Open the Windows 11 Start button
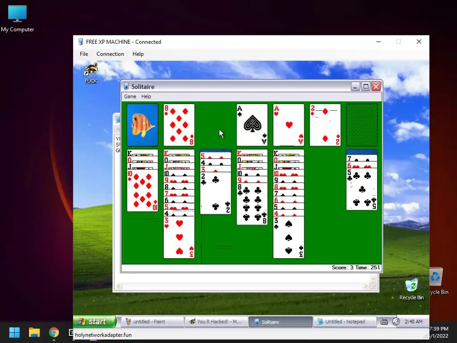 14,332
